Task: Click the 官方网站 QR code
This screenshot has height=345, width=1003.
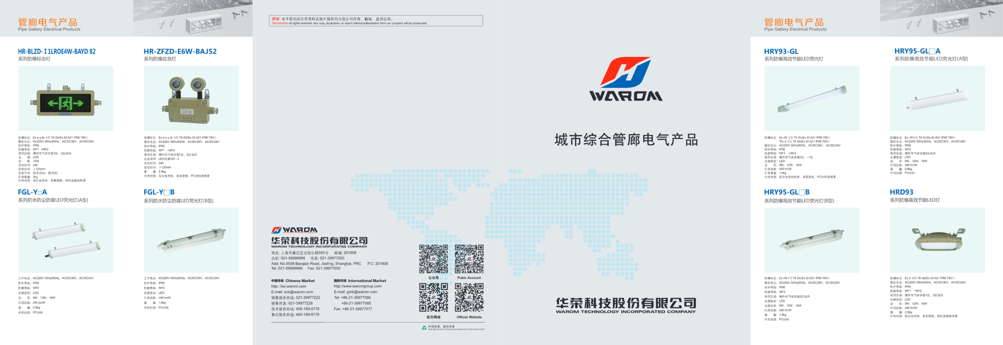Action: 433,297
